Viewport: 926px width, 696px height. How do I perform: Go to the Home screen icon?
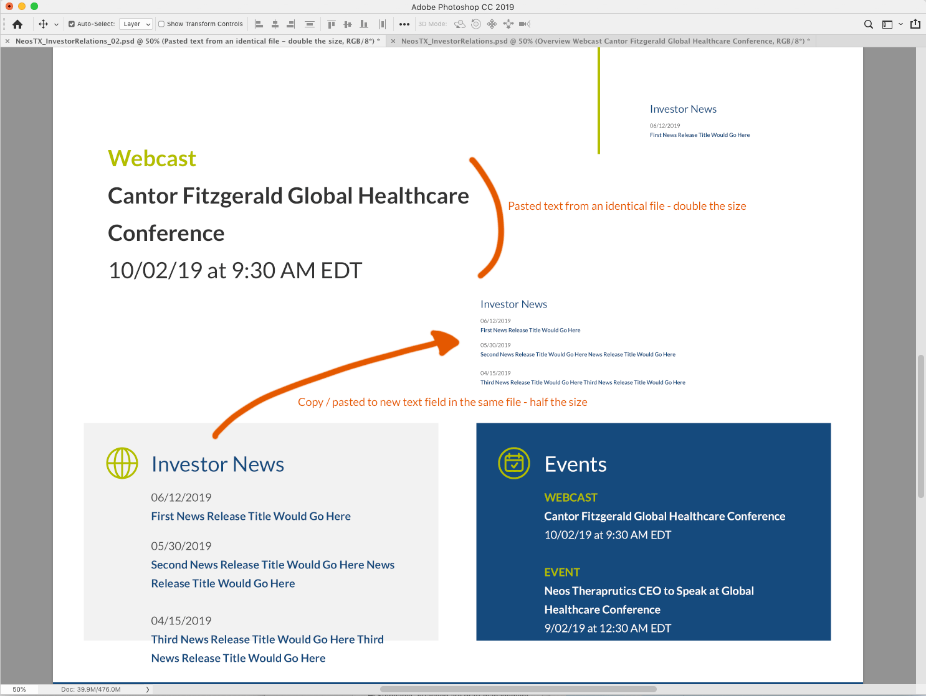17,24
